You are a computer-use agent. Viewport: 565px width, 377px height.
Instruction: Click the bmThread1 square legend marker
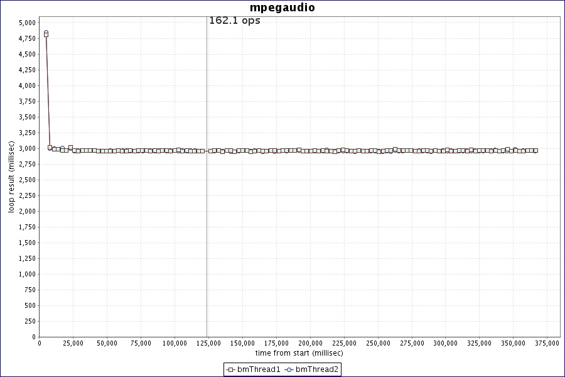(231, 369)
